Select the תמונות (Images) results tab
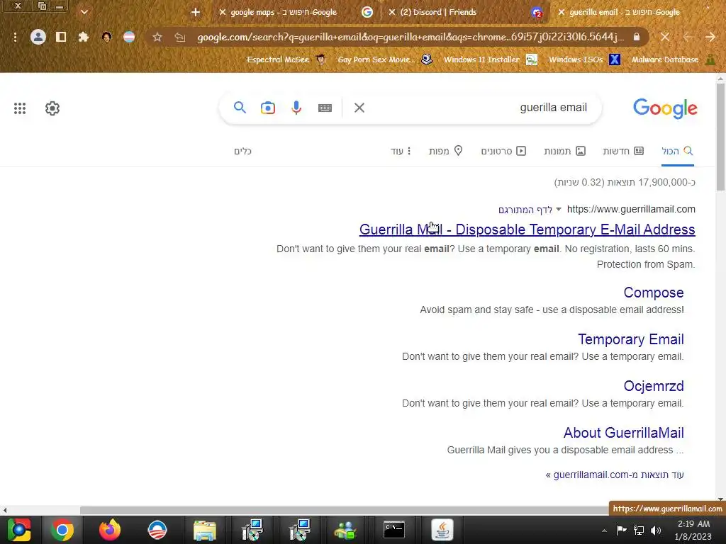726x544 pixels. pyautogui.click(x=565, y=152)
